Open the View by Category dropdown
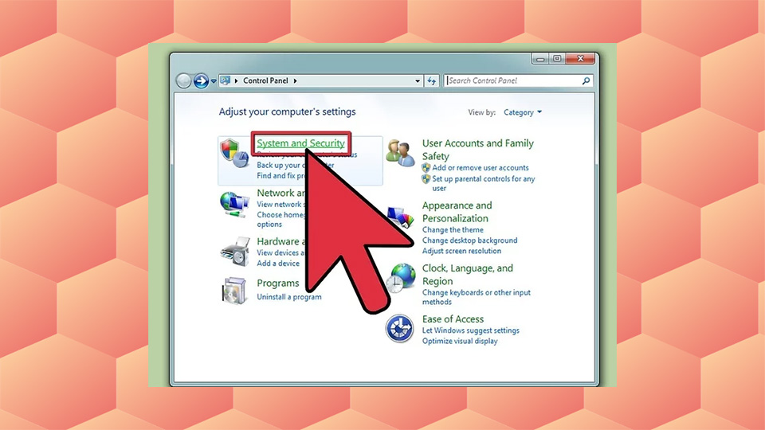 click(x=523, y=112)
